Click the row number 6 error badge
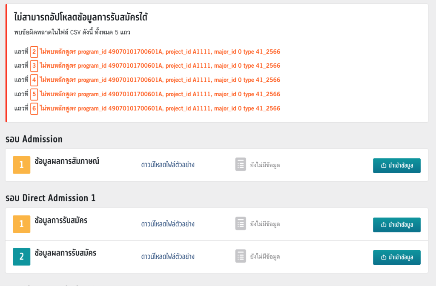The height and width of the screenshot is (286, 436). pyautogui.click(x=34, y=109)
